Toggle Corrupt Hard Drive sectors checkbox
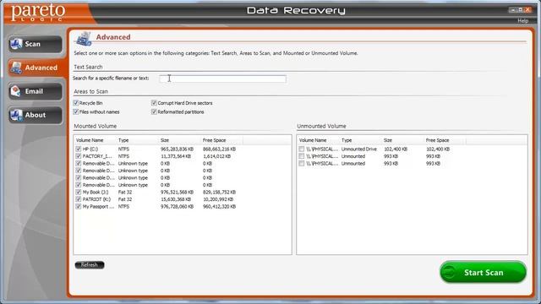This screenshot has width=541, height=304. pos(154,103)
